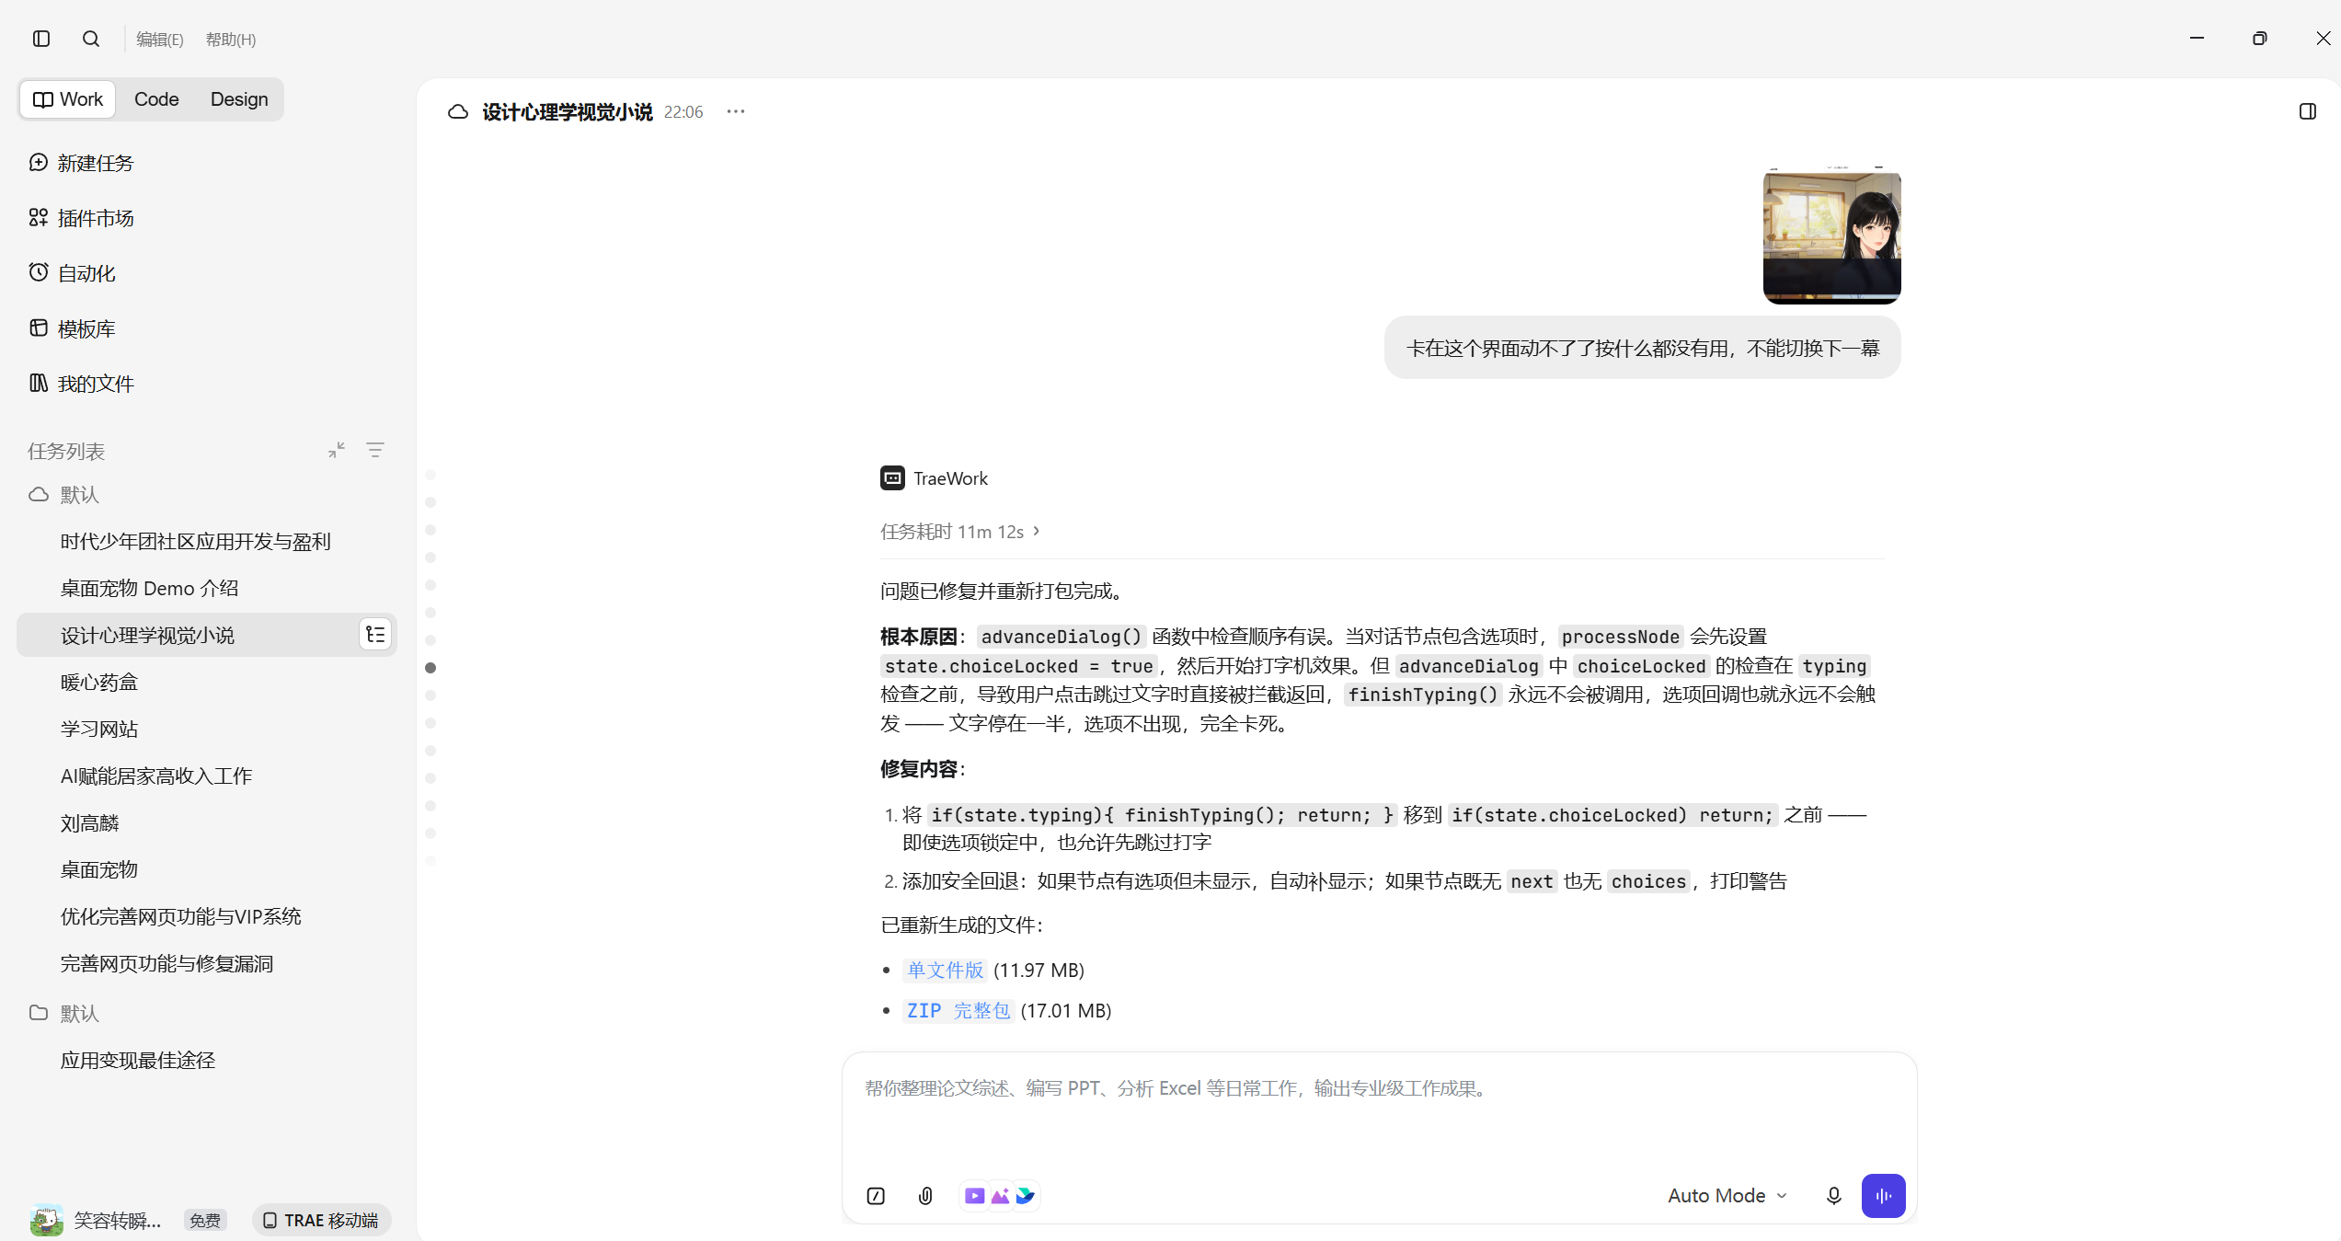This screenshot has height=1241, width=2341.
Task: Click the purple voice waveform send button
Action: 1883,1195
